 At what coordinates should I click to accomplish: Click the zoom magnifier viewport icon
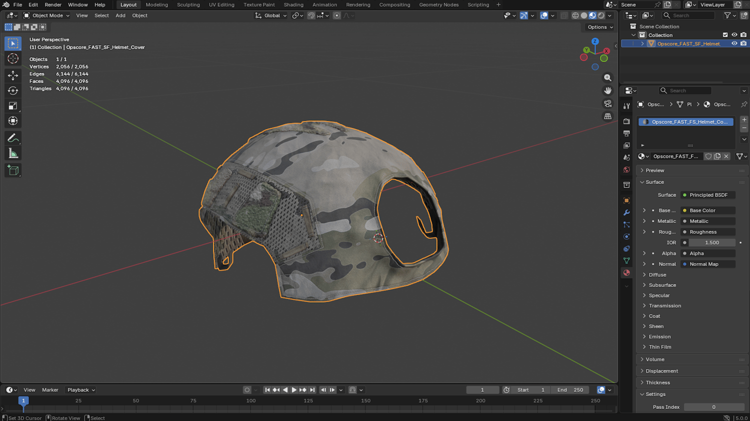tap(607, 78)
